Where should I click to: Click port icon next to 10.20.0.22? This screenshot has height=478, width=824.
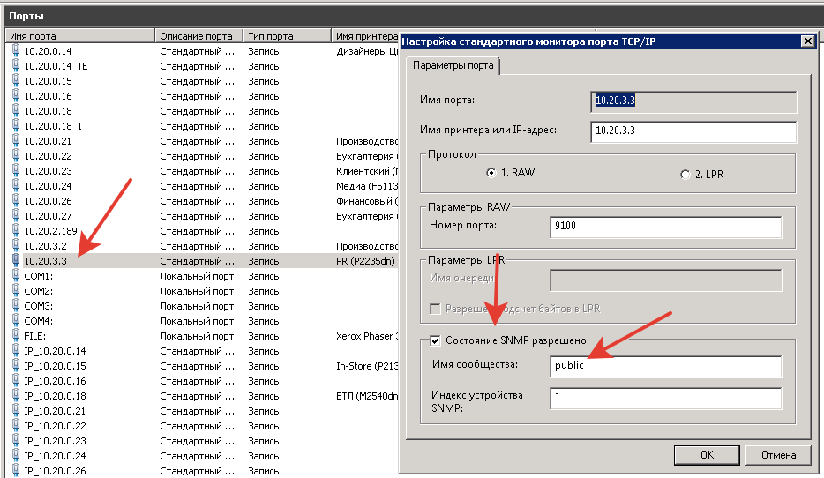16,156
